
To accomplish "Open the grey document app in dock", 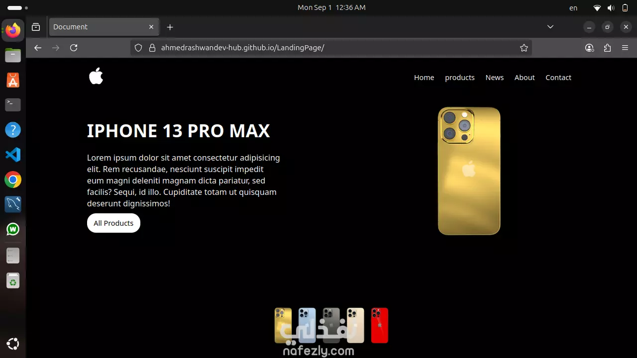I will coord(13,255).
